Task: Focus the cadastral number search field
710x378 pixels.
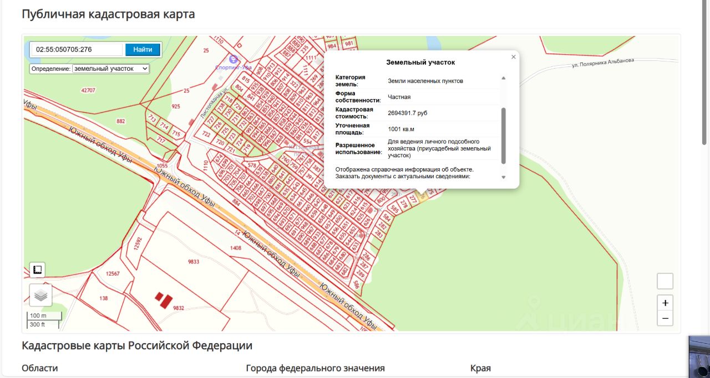Action: point(77,49)
